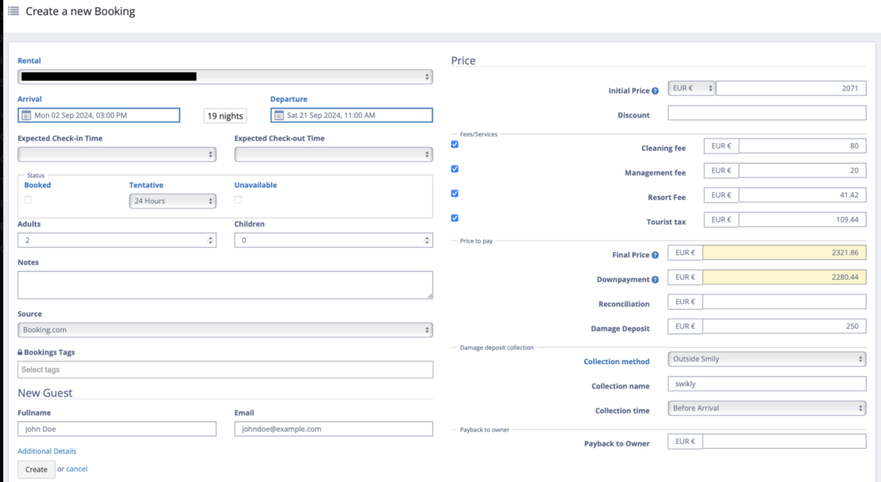
Task: Click the Final Price help icon
Action: point(655,256)
